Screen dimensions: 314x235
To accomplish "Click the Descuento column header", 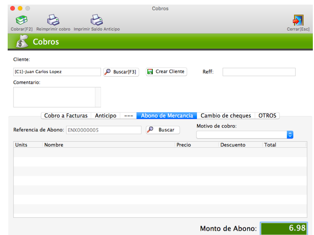I will click(x=240, y=145).
